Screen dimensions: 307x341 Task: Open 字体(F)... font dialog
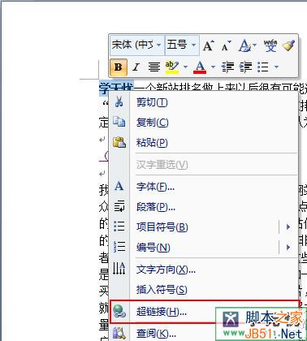[x=203, y=187]
